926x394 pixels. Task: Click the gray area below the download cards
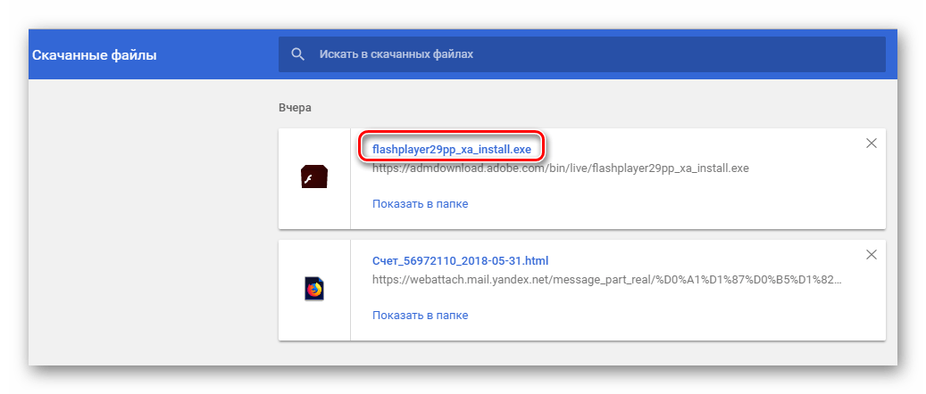580,354
